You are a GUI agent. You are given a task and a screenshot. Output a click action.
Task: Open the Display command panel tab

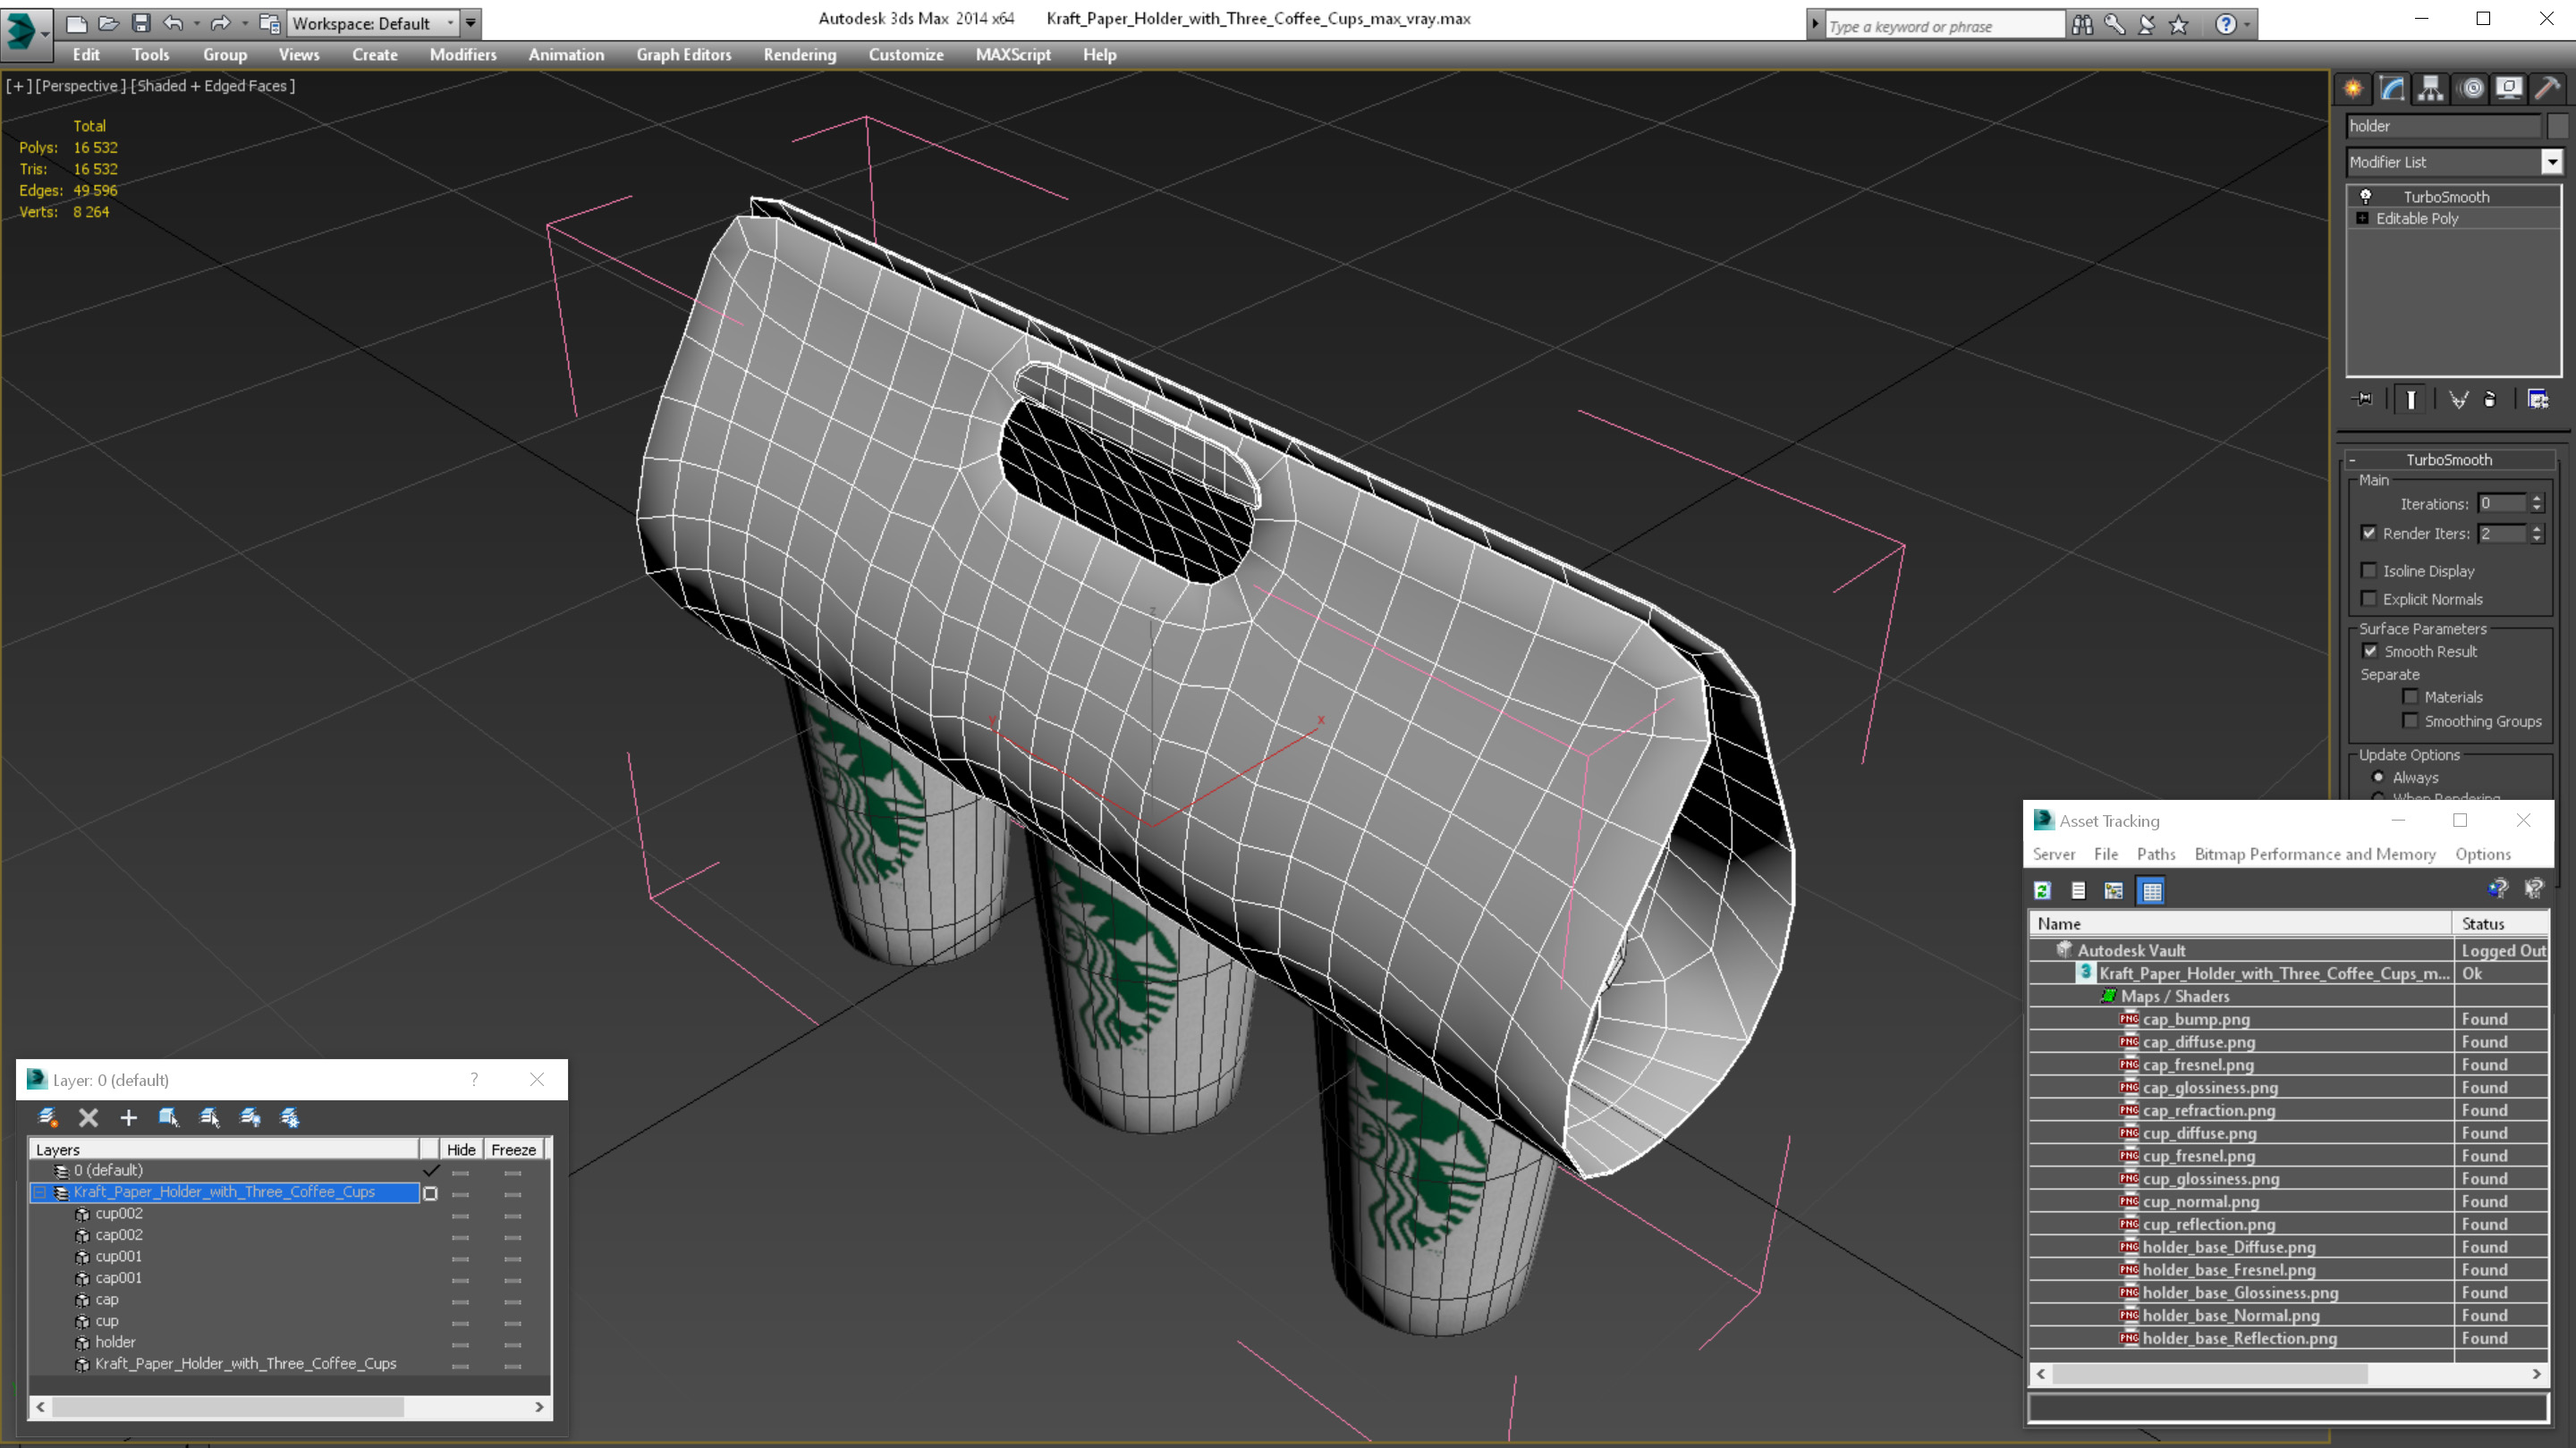(2509, 88)
